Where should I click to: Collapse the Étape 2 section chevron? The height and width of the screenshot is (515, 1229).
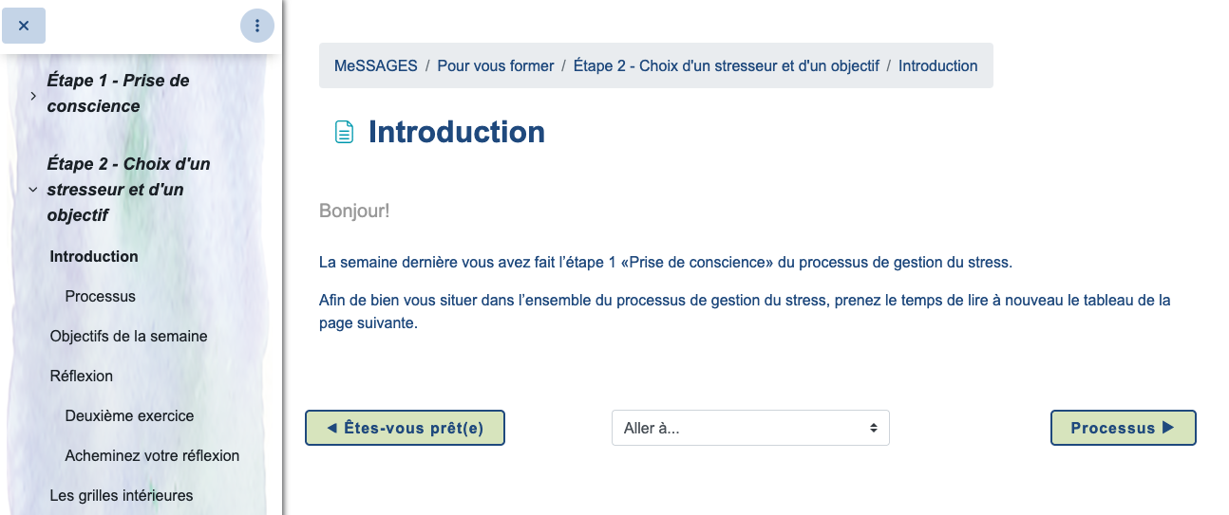33,190
